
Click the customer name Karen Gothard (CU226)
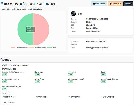pos(96,41)
